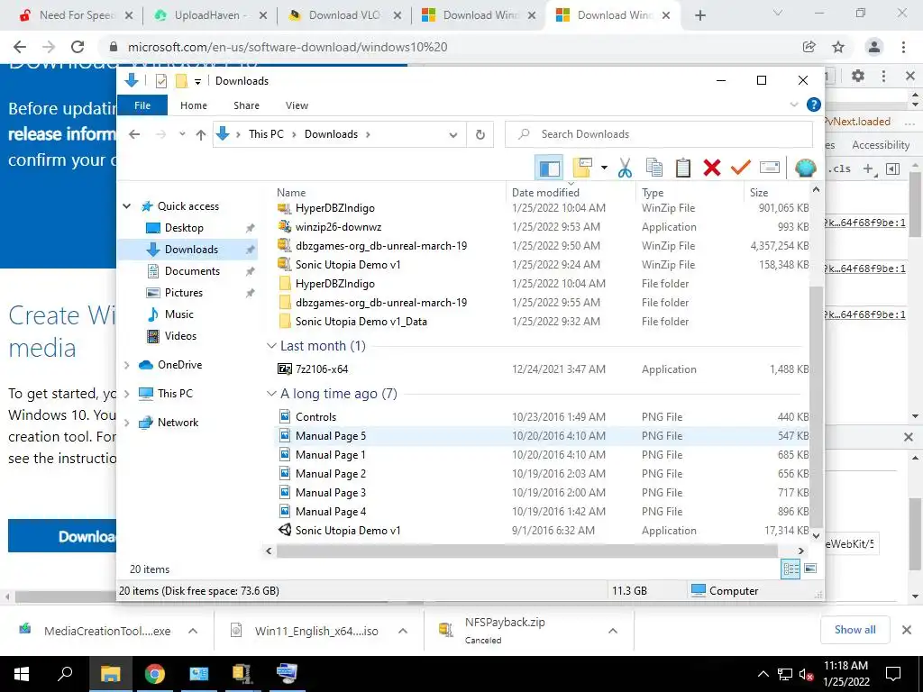Viewport: 923px width, 692px height.
Task: Select the winzip26-downwz application
Action: (x=339, y=227)
